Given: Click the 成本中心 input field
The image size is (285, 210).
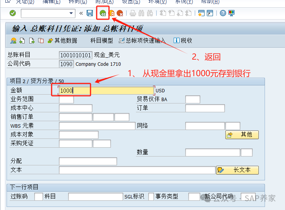Looking at the screenshot, I should pos(75,108).
